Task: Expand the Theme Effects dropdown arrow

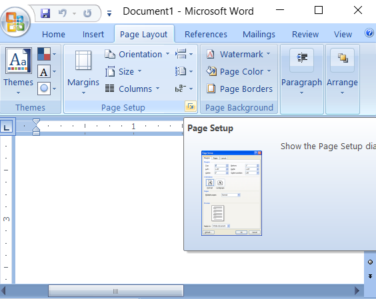Action: pos(55,89)
